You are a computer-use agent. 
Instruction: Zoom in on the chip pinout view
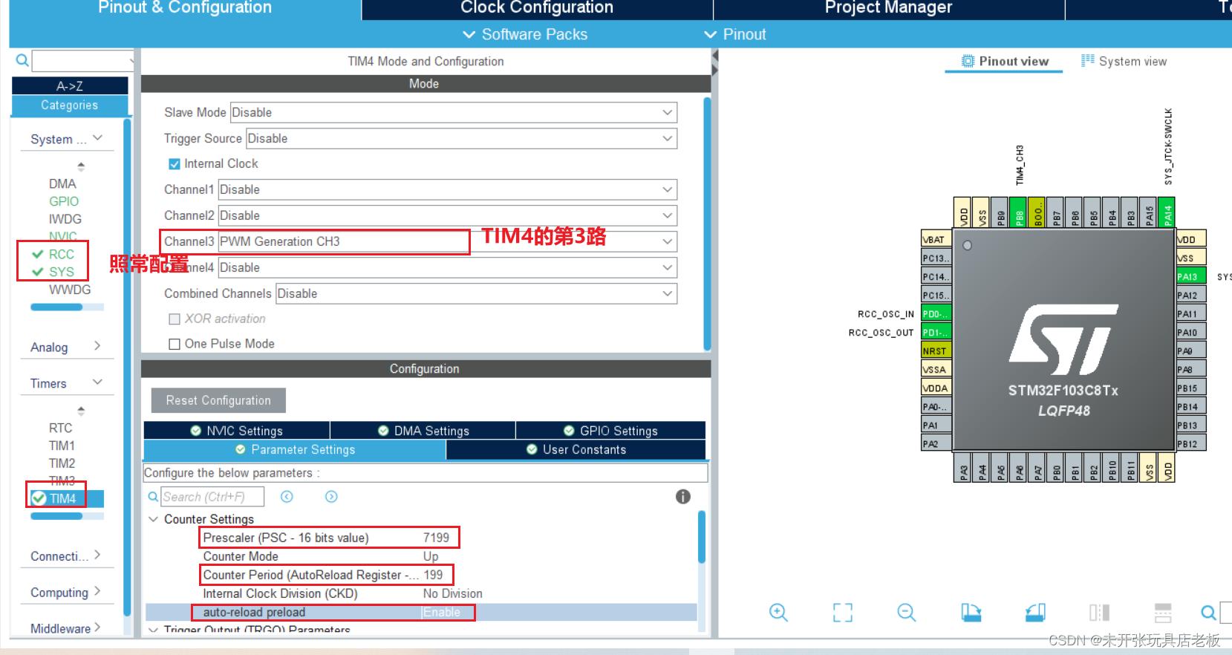[x=778, y=612]
